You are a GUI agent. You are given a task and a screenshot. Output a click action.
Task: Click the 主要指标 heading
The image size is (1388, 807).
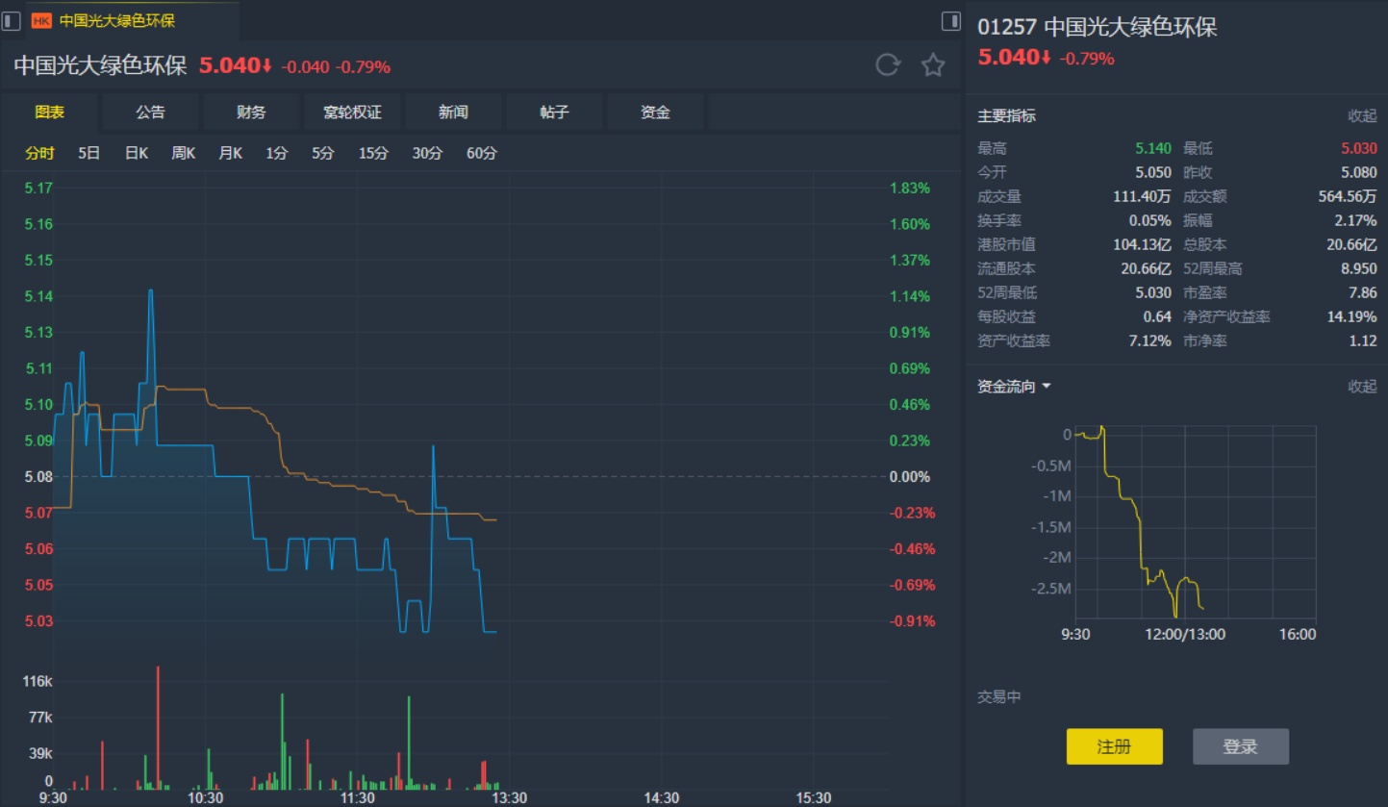pos(1007,116)
